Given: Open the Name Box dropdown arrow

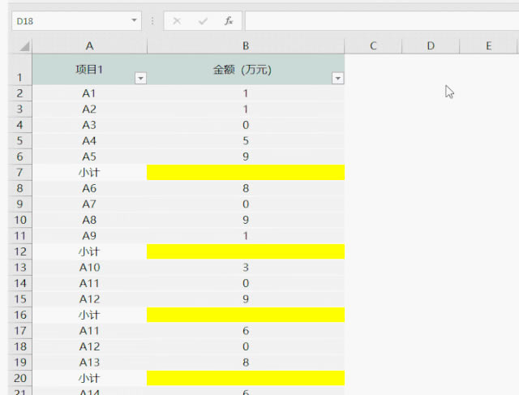Looking at the screenshot, I should point(134,20).
